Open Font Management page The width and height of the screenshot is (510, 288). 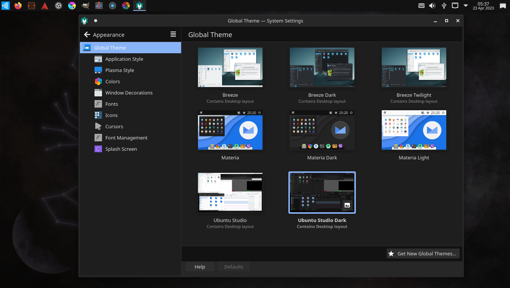point(126,138)
